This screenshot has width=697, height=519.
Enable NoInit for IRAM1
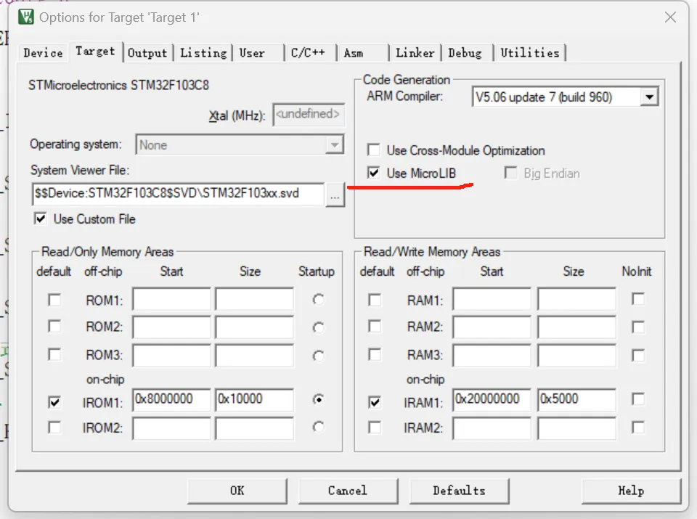[x=638, y=399]
